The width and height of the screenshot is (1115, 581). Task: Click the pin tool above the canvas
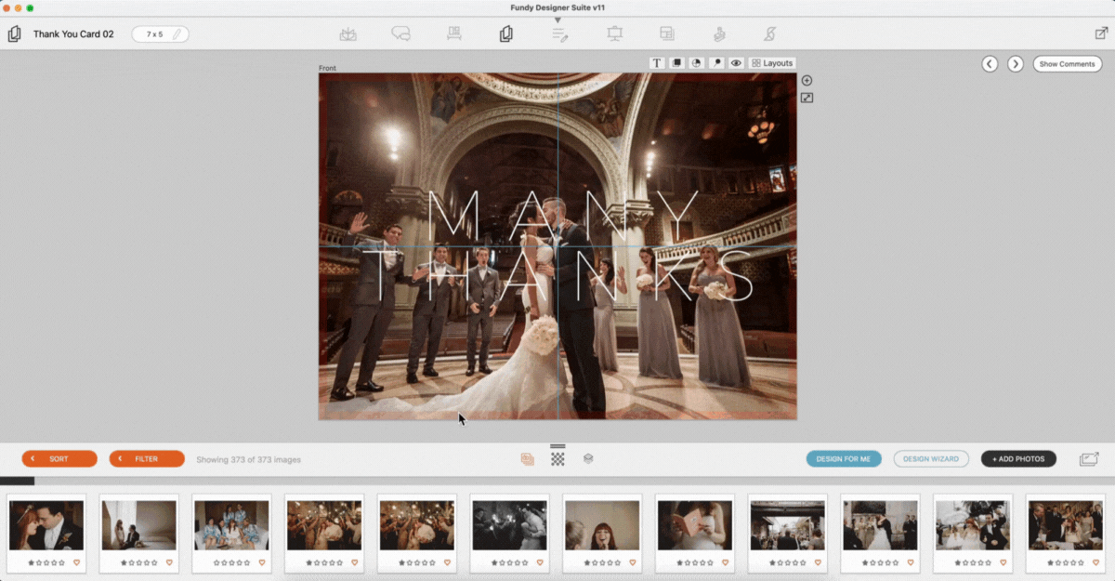point(716,63)
